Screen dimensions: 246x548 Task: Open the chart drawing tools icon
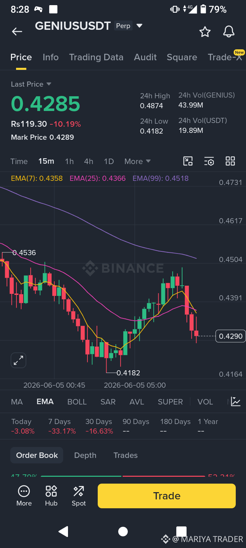(x=188, y=161)
